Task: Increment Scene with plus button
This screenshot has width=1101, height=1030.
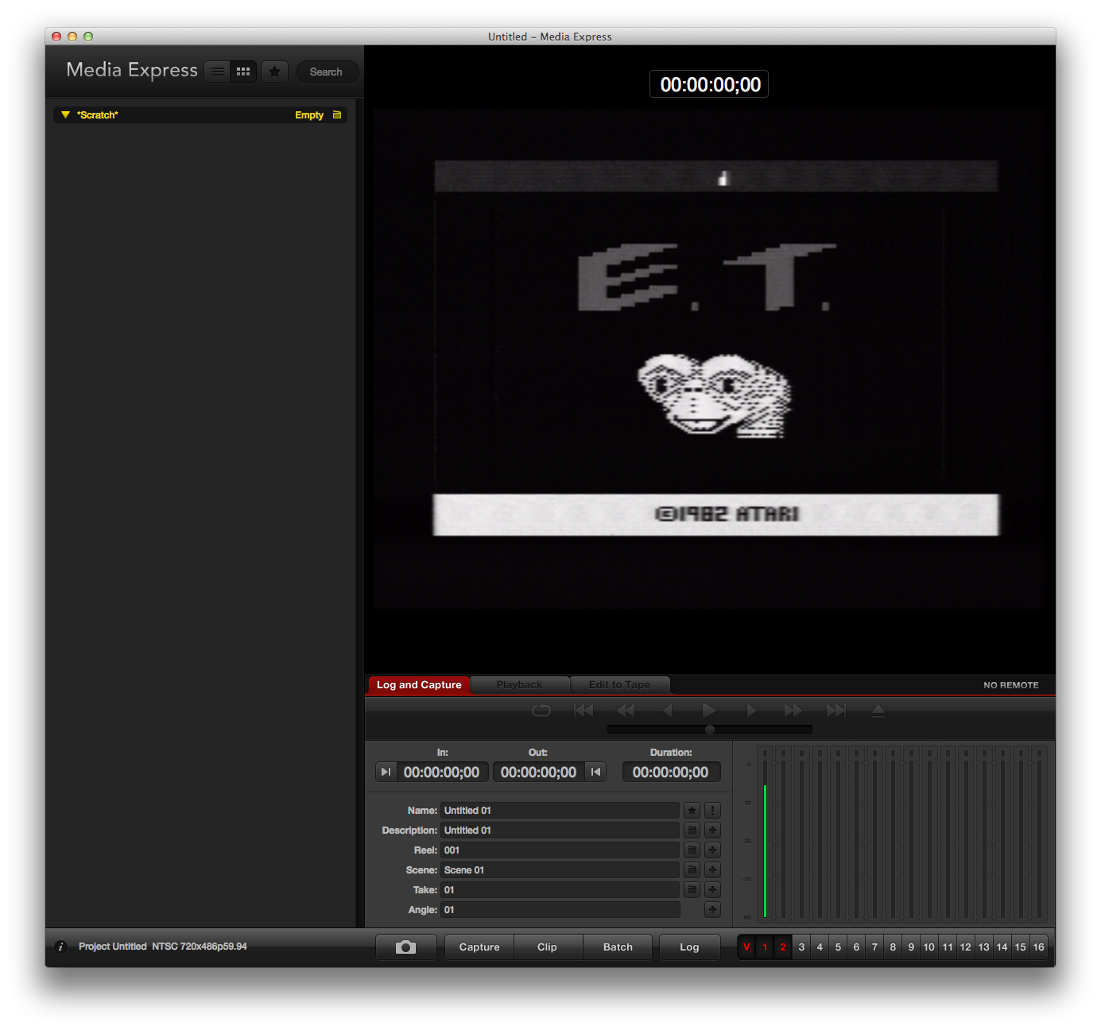Action: [713, 870]
